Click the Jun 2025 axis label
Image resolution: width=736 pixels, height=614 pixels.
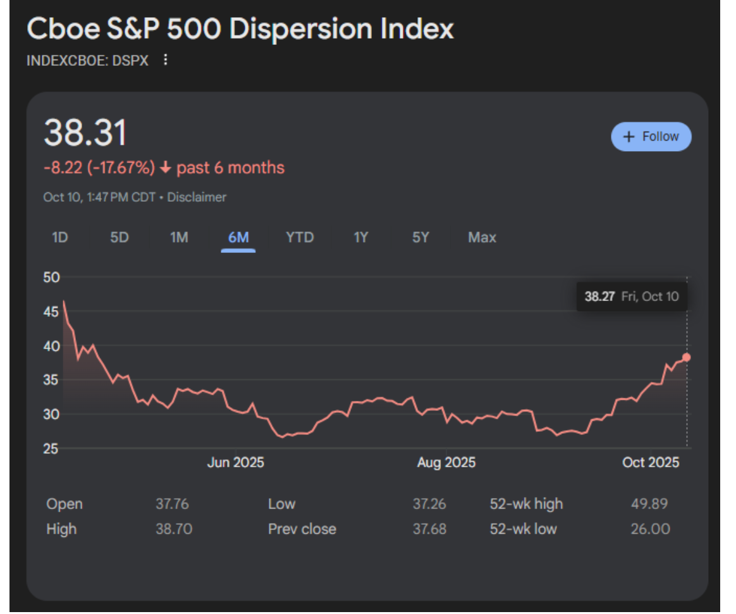click(x=235, y=463)
